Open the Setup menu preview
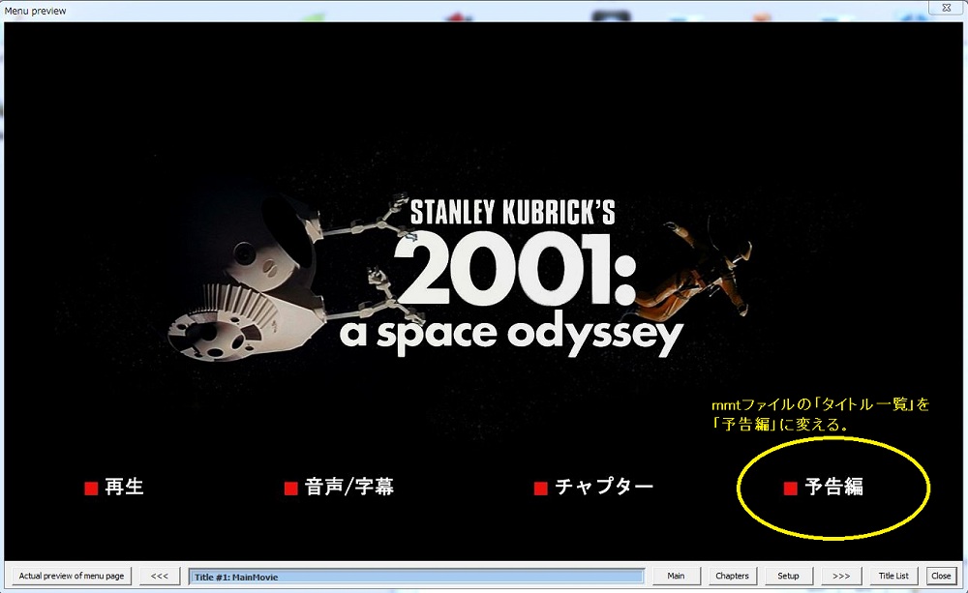The width and height of the screenshot is (968, 593). click(788, 576)
